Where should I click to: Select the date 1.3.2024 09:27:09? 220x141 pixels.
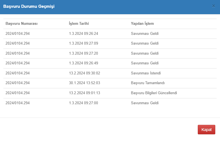pos(84,43)
